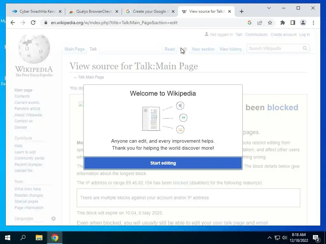
Task: Open Chrome three-dot menu
Action: [313, 23]
